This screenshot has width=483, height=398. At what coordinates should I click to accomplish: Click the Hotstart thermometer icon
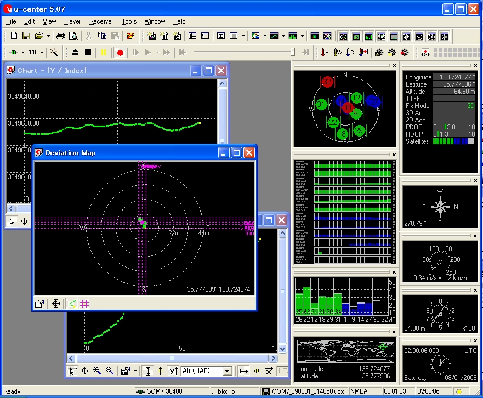(325, 53)
